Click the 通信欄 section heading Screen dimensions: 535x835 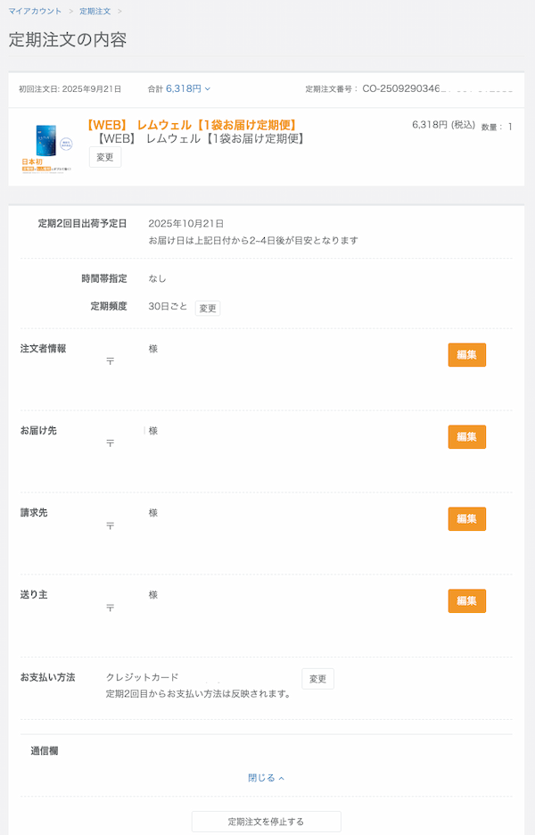tap(45, 751)
